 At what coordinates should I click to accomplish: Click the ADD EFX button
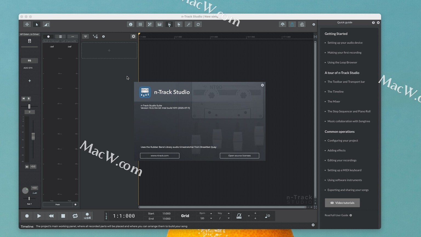coord(28,68)
